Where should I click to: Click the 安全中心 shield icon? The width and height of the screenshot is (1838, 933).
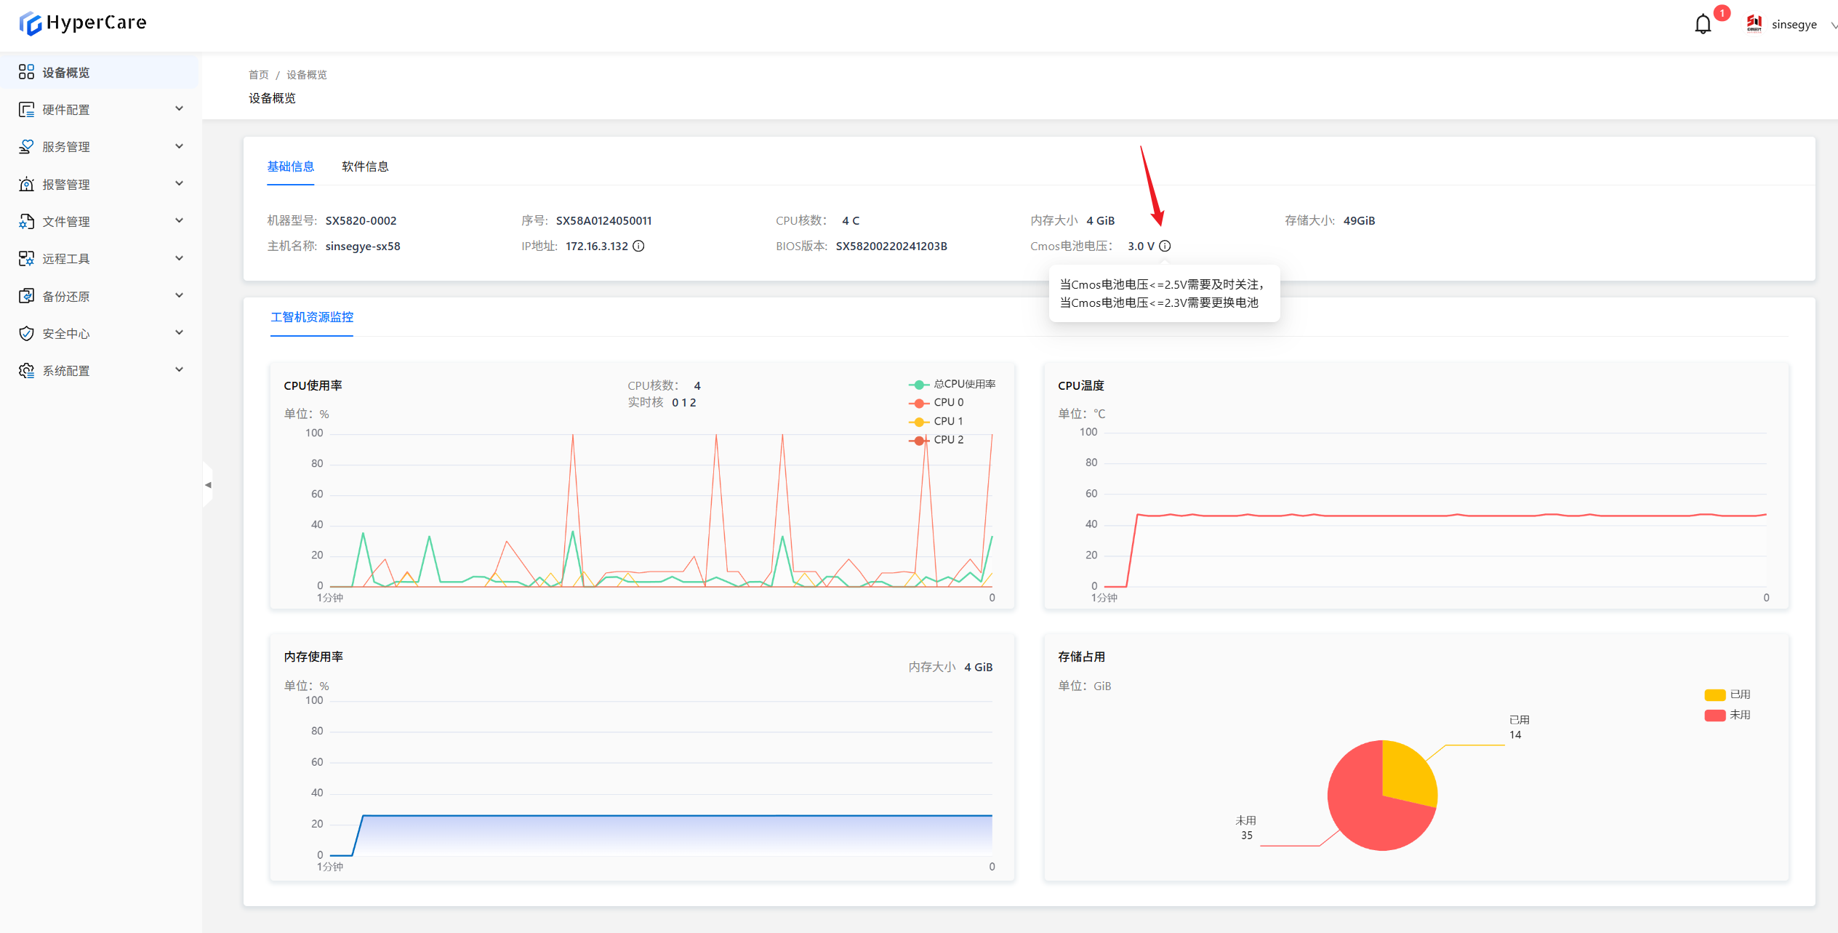tap(26, 333)
